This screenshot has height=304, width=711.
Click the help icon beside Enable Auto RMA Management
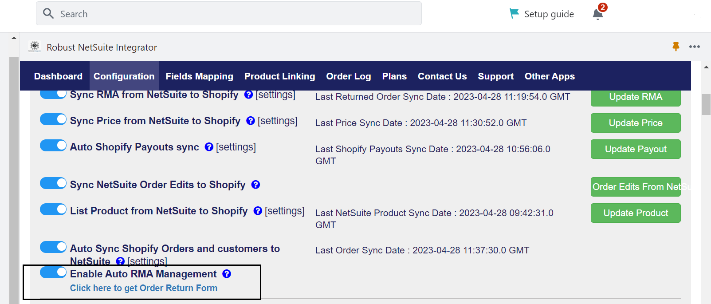pyautogui.click(x=227, y=274)
